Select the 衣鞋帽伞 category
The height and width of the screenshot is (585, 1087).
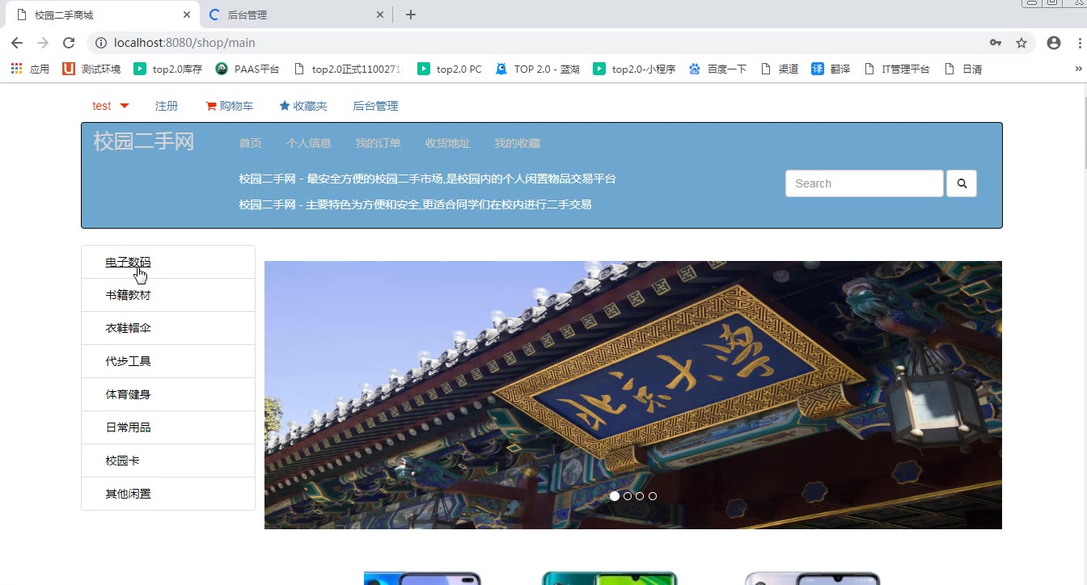168,328
